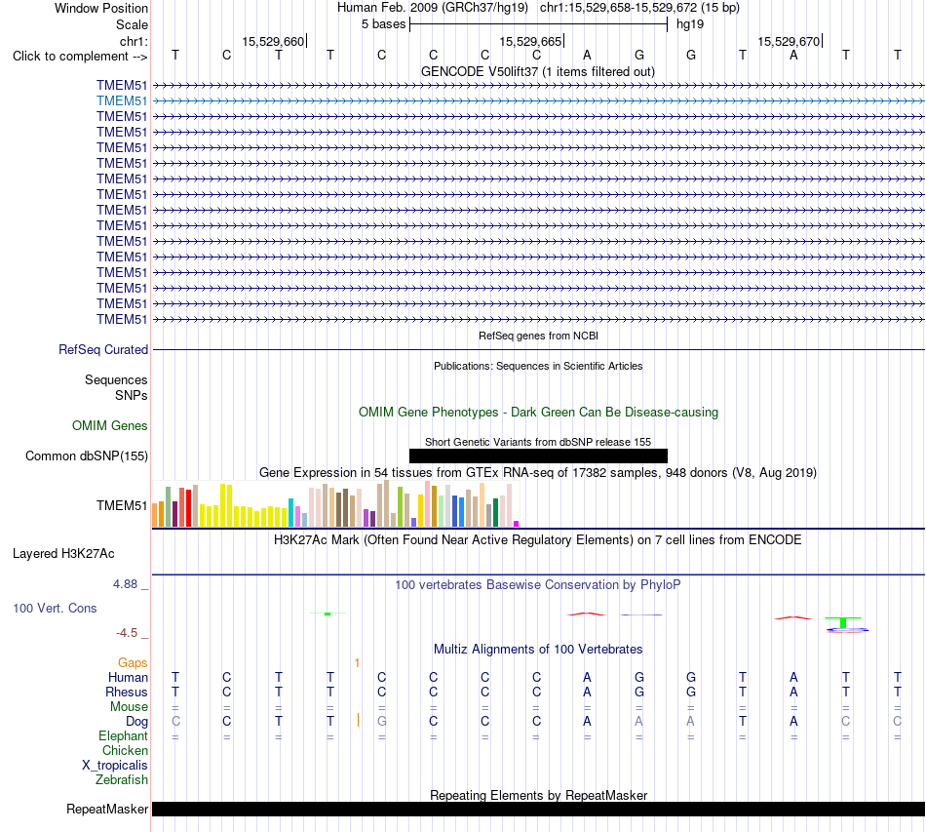Image resolution: width=926 pixels, height=832 pixels.
Task: Click the 15,529,665 ruler position
Action: 530,41
